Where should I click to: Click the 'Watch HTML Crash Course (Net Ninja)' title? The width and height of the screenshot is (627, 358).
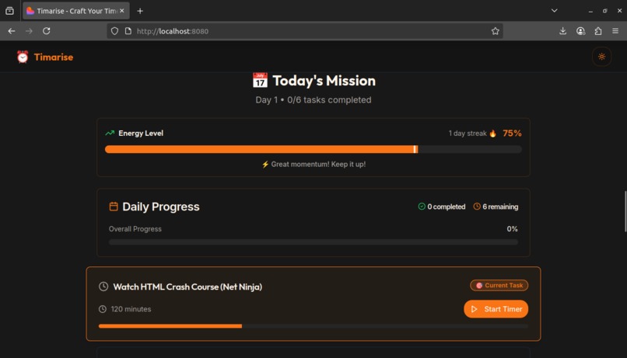pos(187,287)
